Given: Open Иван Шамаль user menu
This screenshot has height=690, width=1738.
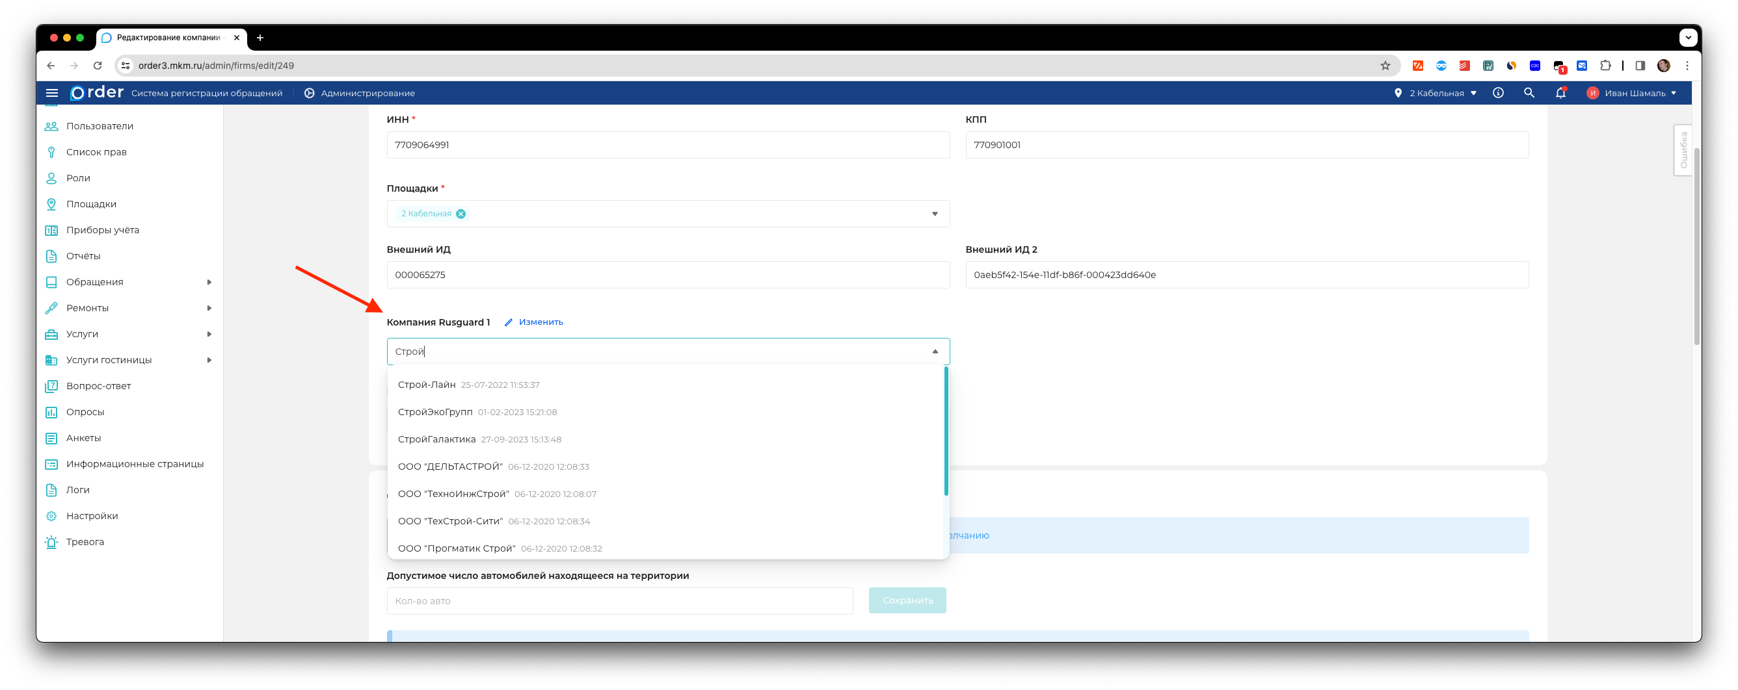Looking at the screenshot, I should [1632, 93].
